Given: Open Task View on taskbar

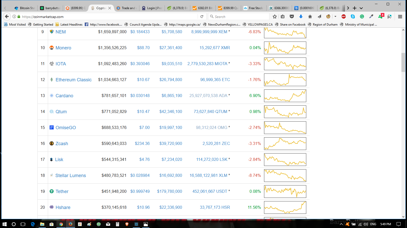Looking at the screenshot, I should point(23,224).
